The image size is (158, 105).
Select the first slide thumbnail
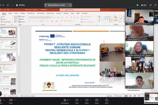pos(8,32)
